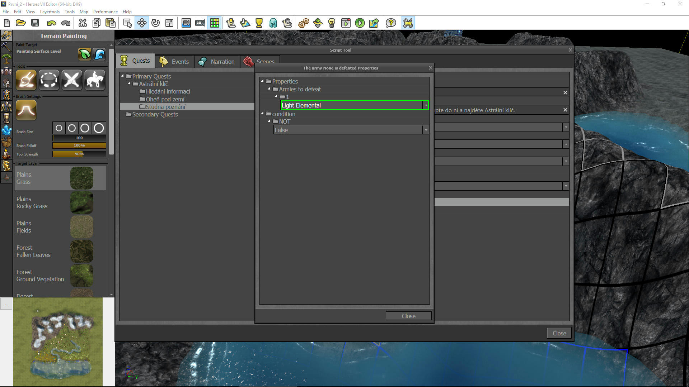This screenshot has height=387, width=689.
Task: Select the Selection cursor tool
Action: pos(127,23)
